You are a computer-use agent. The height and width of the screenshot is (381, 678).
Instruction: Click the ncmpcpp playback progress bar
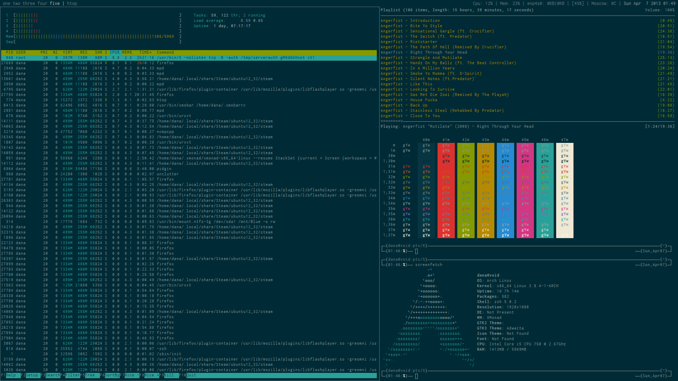coord(391,121)
